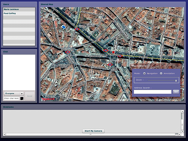The height and width of the screenshot is (141, 188).
Task: Click the Map Controls panel title
Action: coord(139,66)
